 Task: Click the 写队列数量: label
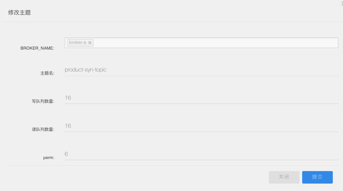click(43, 101)
